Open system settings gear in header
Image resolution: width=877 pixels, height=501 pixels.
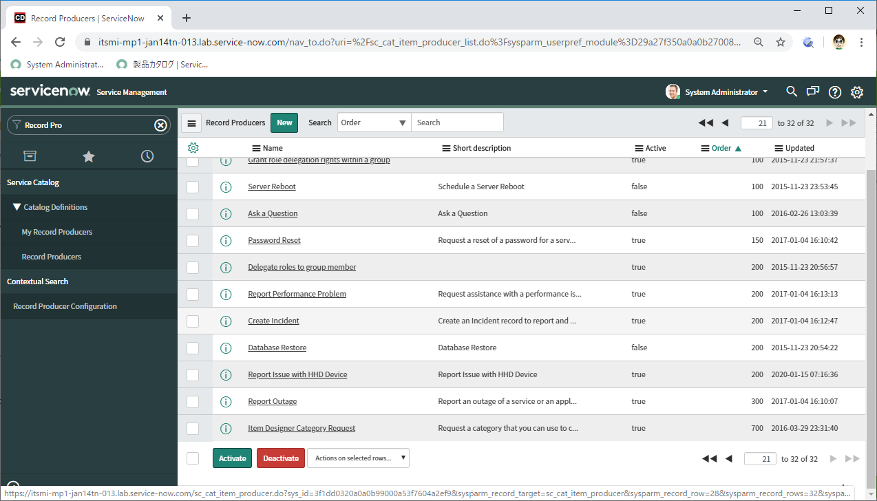coord(857,92)
